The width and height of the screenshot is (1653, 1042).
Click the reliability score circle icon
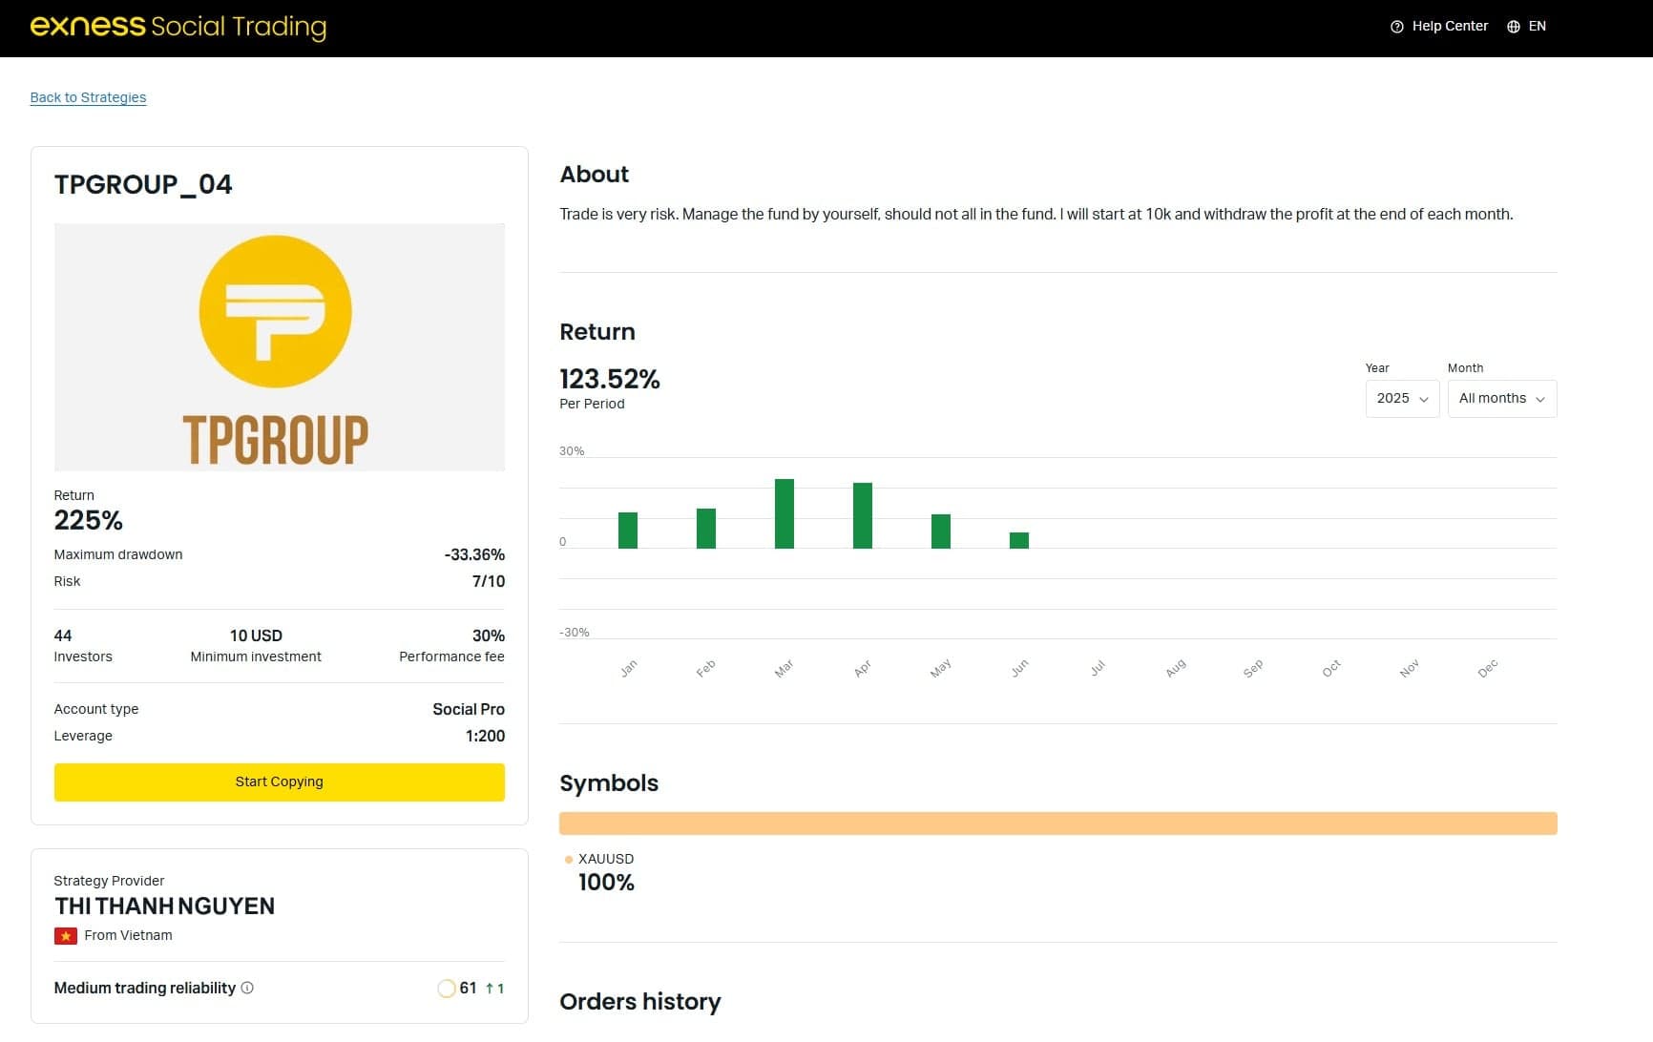pyautogui.click(x=446, y=989)
